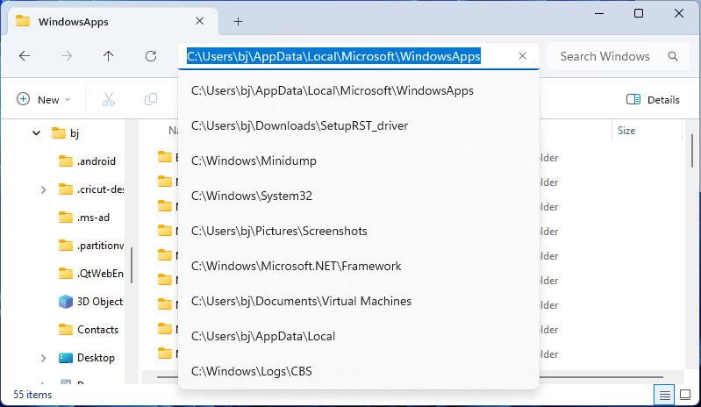Image resolution: width=701 pixels, height=407 pixels.
Task: Choose C:\Windows\Logs\CBS suggestion
Action: coord(359,371)
